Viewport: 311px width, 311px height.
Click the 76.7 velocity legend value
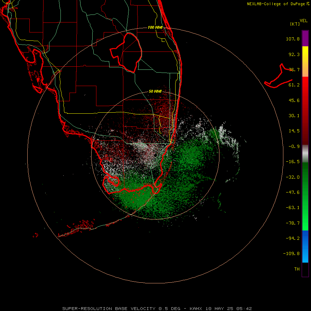[x=294, y=69]
